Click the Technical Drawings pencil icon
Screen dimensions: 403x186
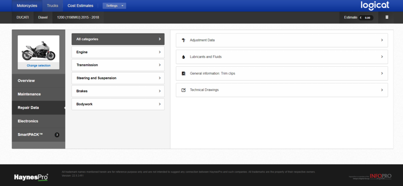click(x=183, y=90)
